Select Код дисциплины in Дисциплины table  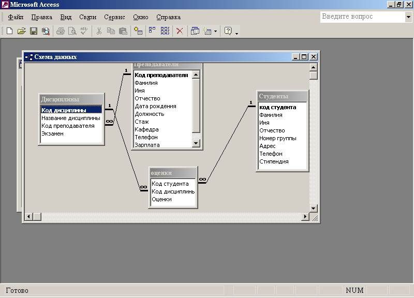pyautogui.click(x=71, y=110)
